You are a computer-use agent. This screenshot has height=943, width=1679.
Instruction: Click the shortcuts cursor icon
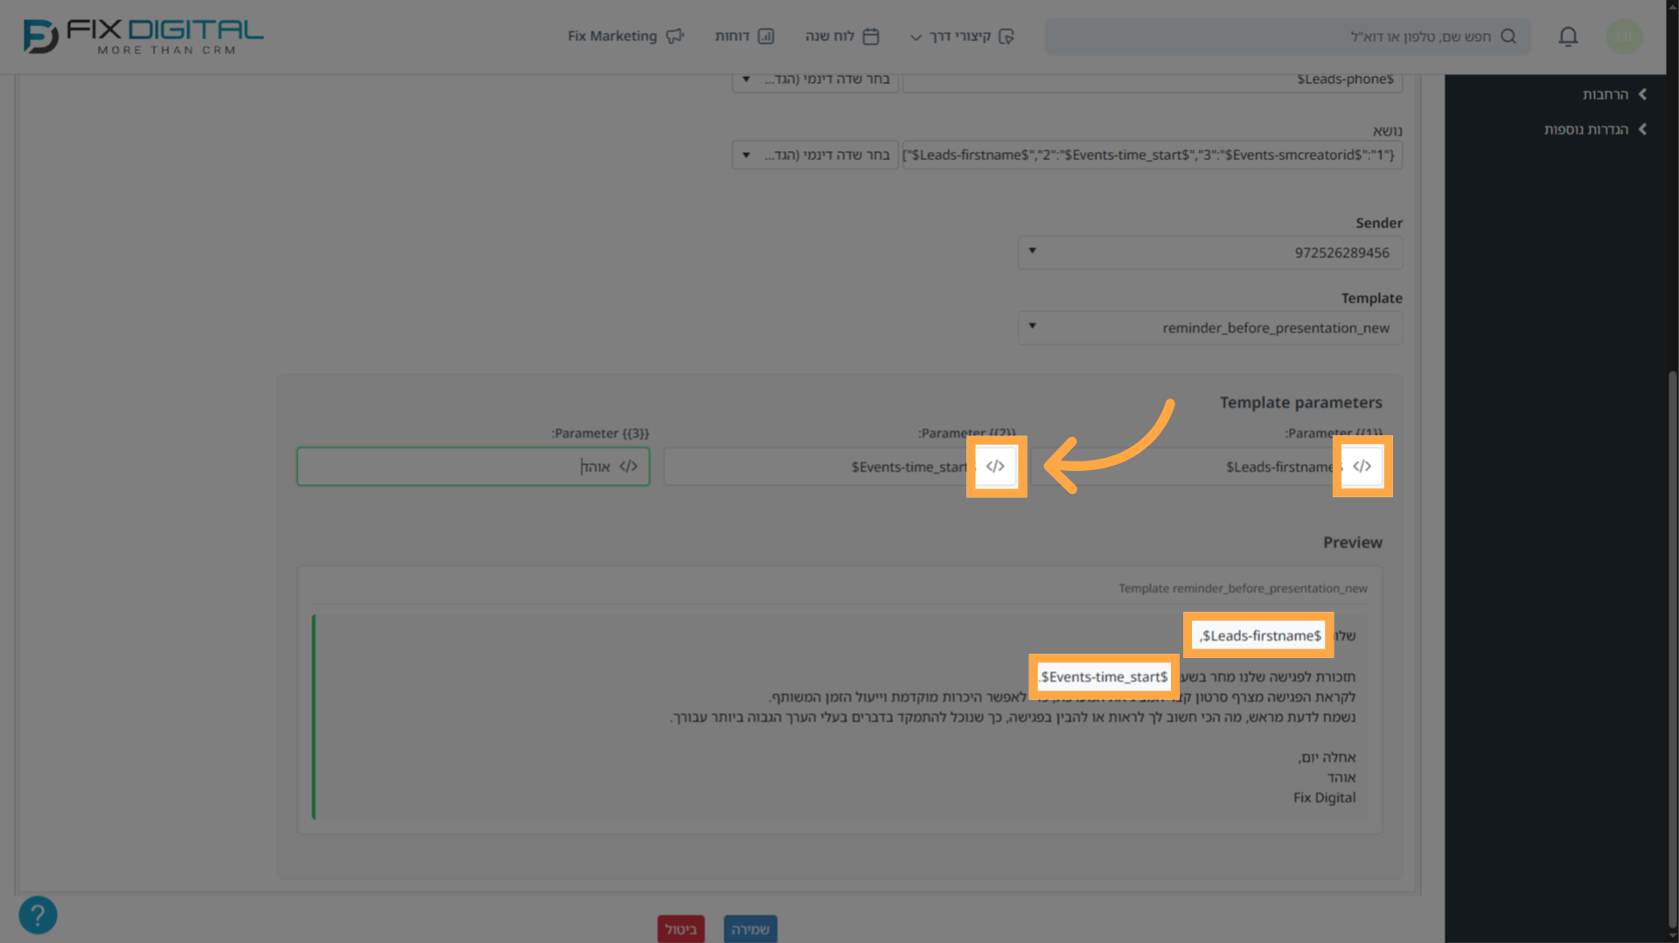pyautogui.click(x=1007, y=36)
